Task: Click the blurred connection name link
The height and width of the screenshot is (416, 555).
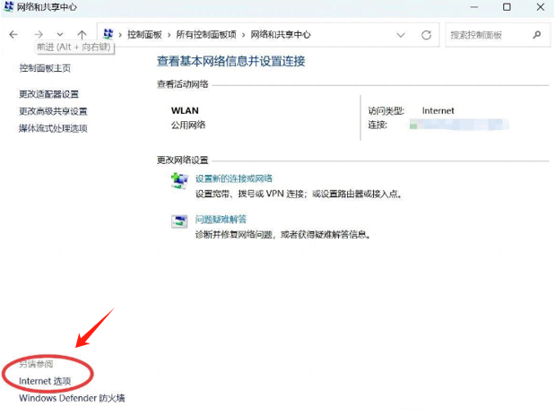Action: (459, 125)
